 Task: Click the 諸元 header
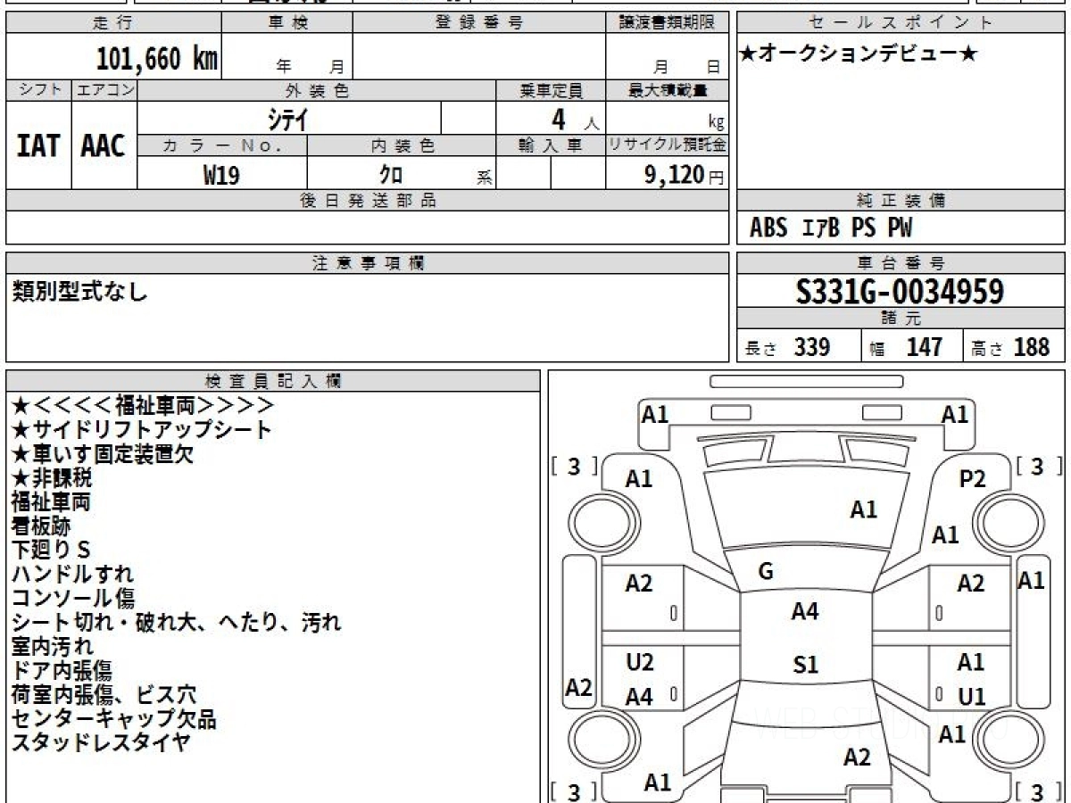(901, 319)
